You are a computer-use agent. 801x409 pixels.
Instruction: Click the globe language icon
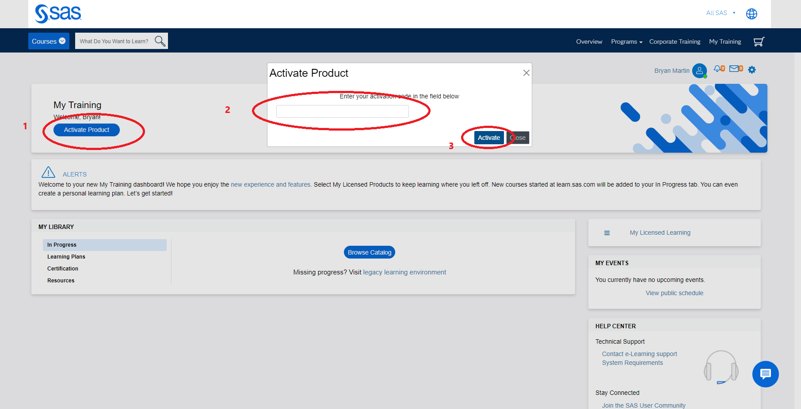tap(751, 13)
